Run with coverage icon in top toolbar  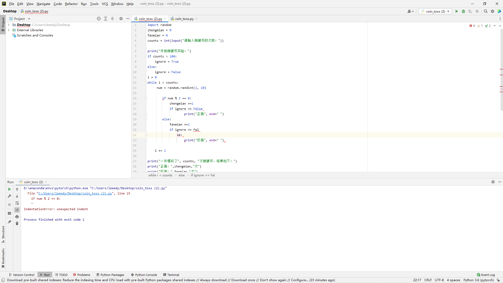pyautogui.click(x=470, y=11)
